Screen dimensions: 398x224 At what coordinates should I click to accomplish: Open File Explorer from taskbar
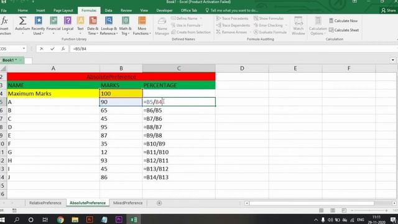click(75, 220)
